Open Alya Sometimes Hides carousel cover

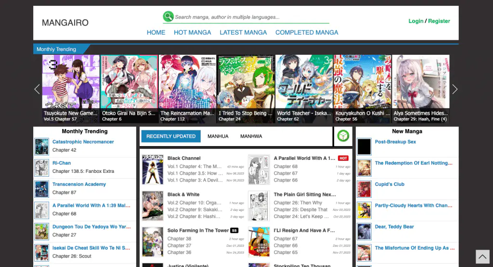421,89
